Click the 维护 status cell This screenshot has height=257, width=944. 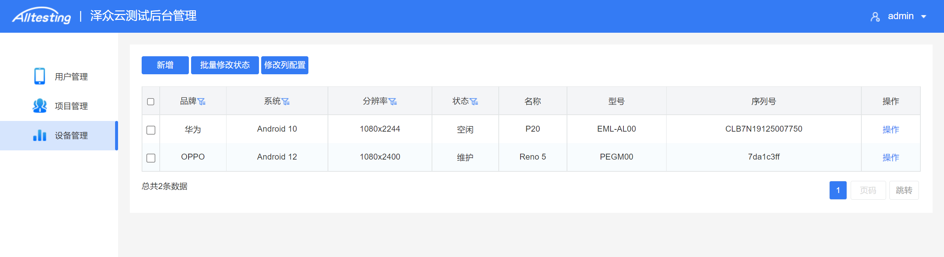point(465,157)
